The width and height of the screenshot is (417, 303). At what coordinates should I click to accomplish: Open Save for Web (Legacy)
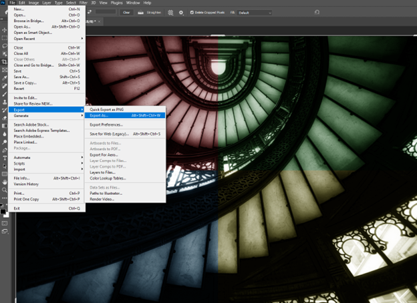[125, 134]
